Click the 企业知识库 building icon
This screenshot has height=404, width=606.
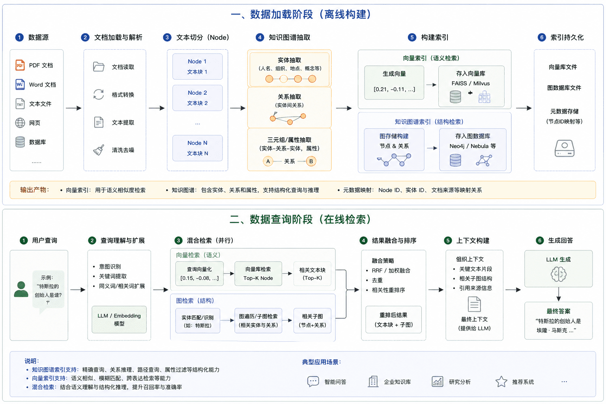tap(373, 382)
